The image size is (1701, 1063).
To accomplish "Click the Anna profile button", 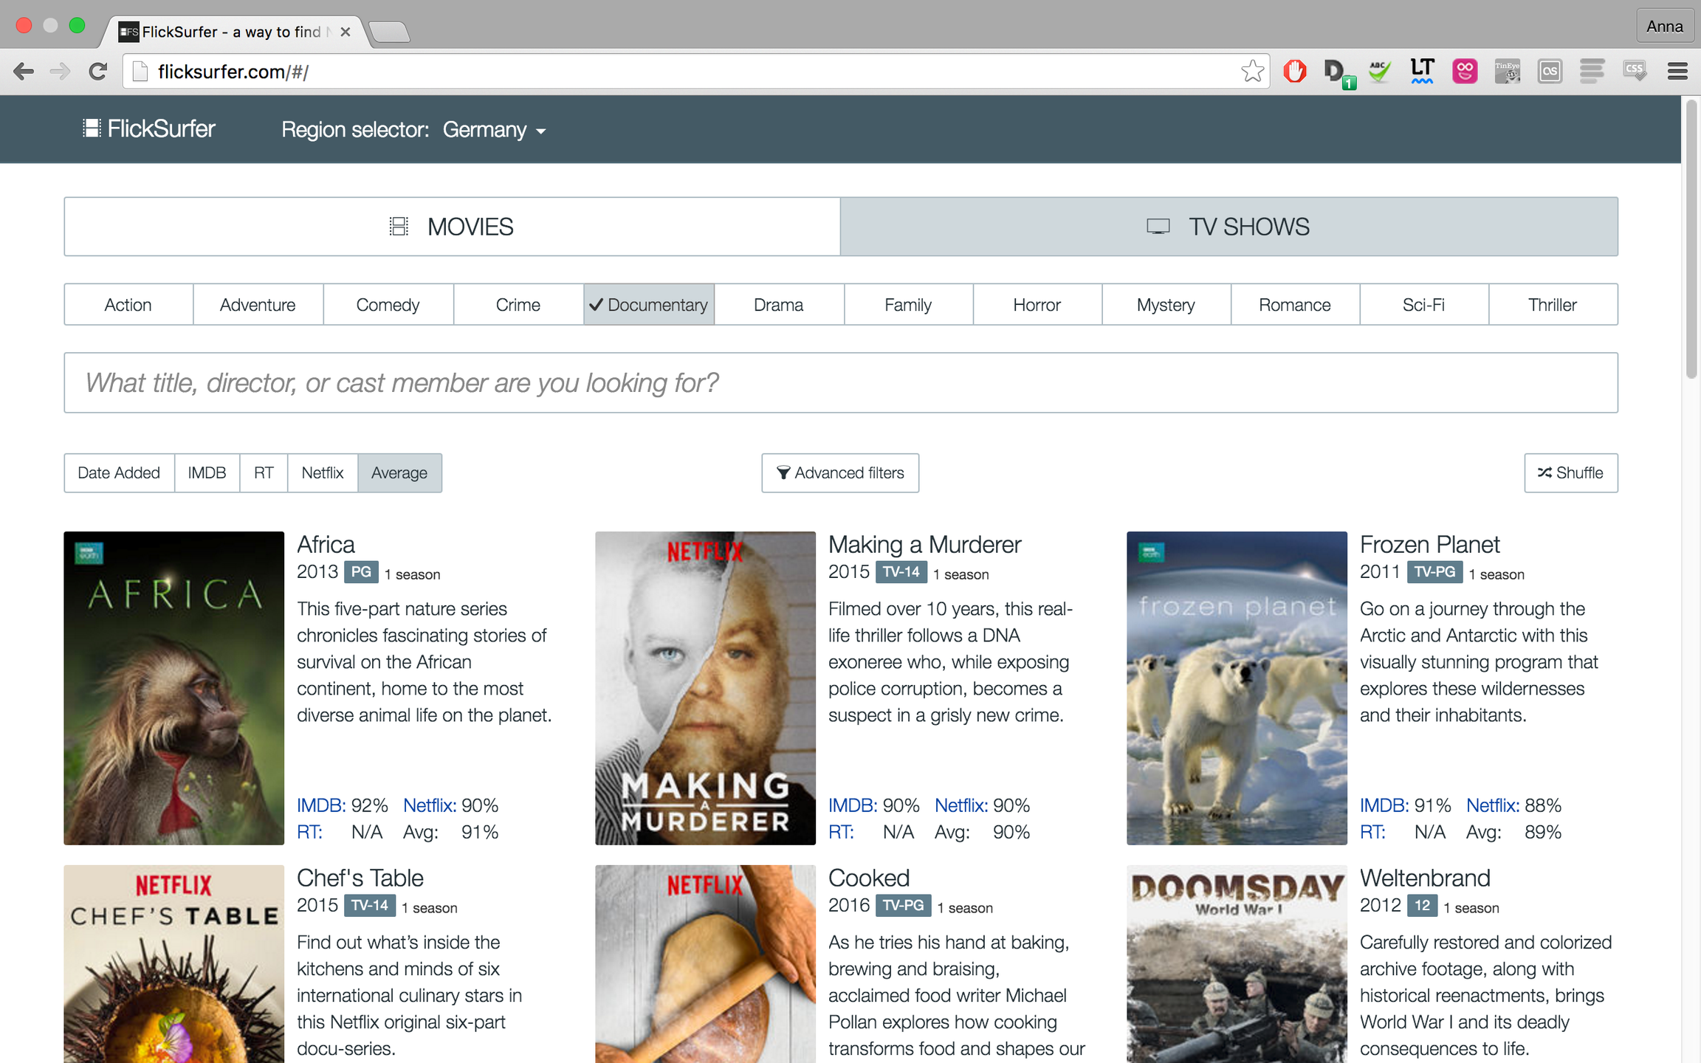I will pyautogui.click(x=1664, y=27).
